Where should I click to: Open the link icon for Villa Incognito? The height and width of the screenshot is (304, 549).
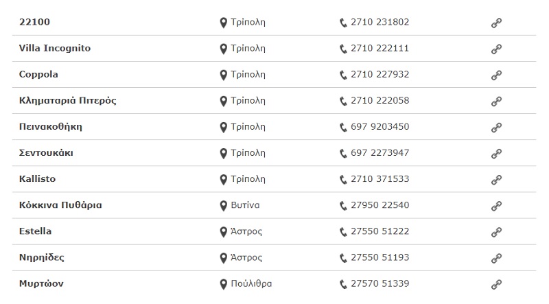point(496,49)
